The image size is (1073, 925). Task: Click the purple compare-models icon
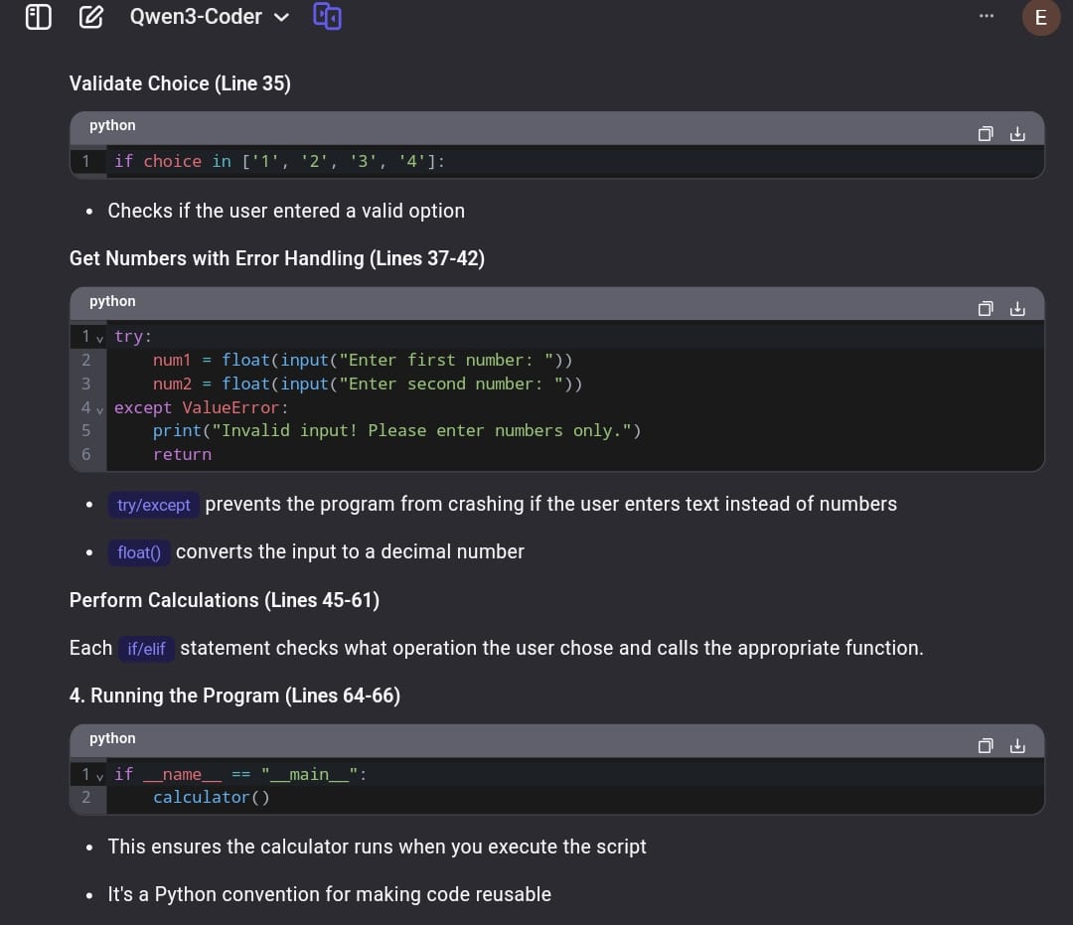pos(327,17)
